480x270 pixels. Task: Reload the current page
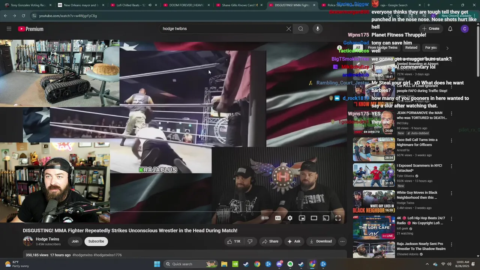point(23,16)
